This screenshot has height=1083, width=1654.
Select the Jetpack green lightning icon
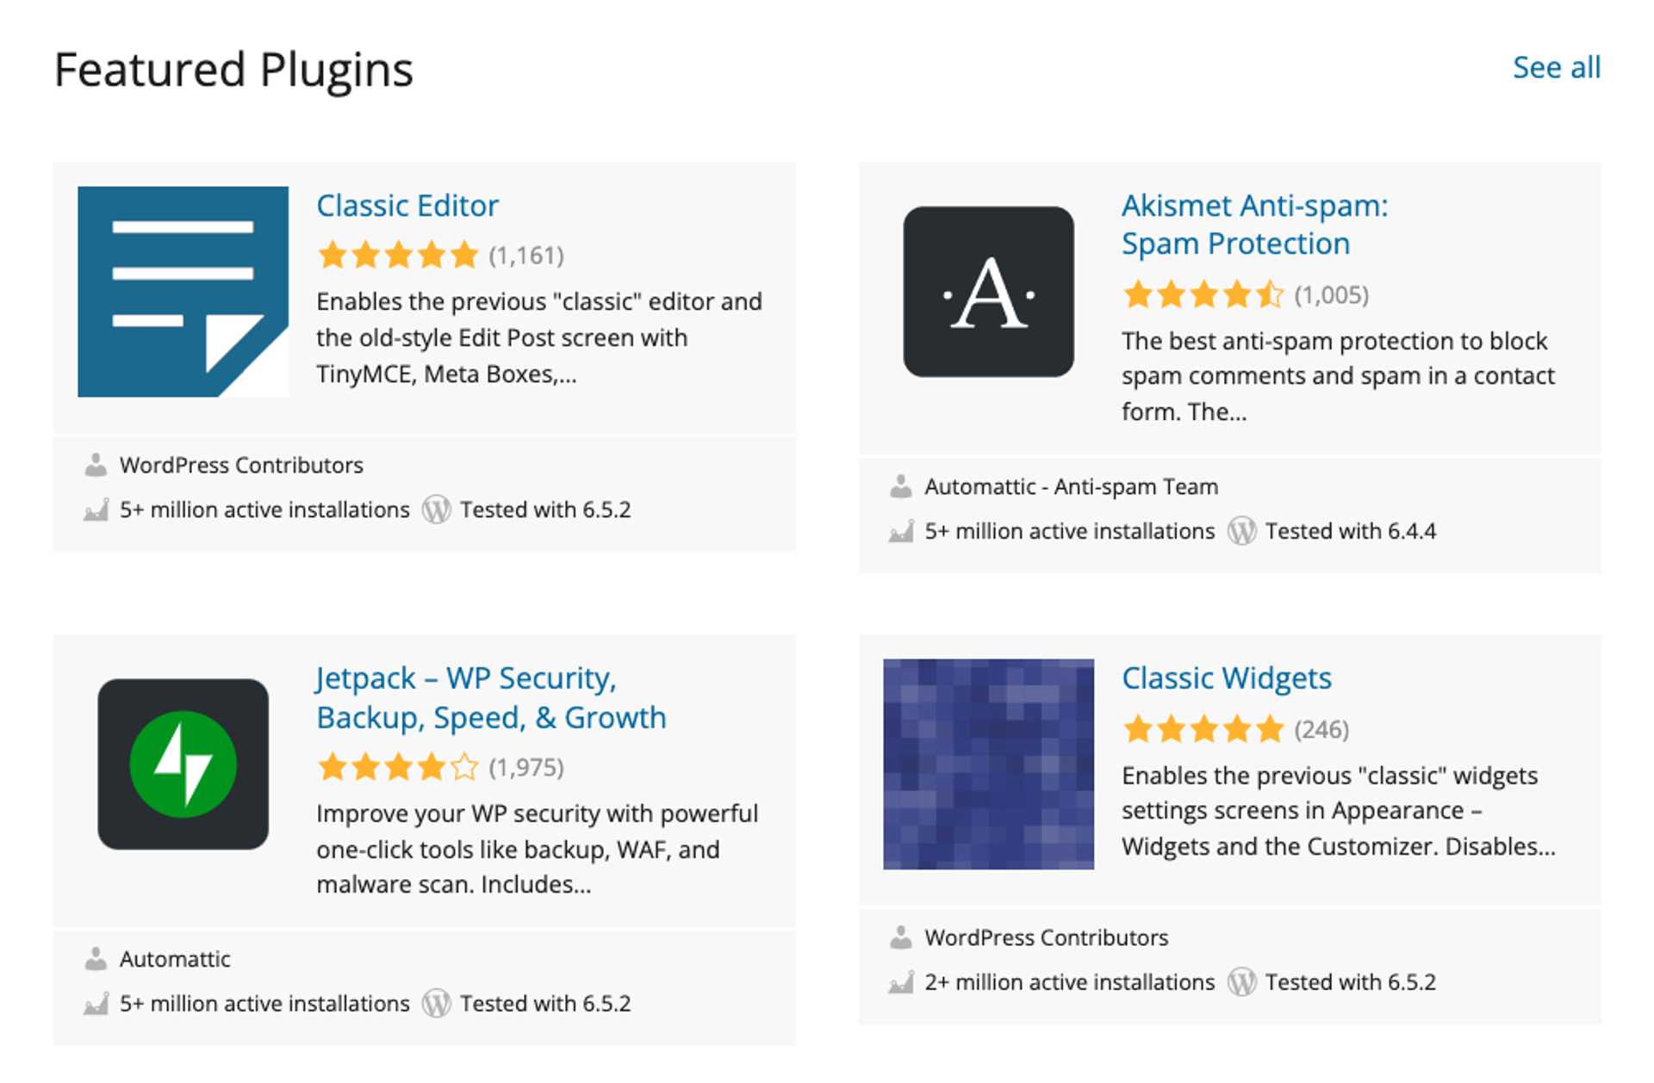[183, 764]
